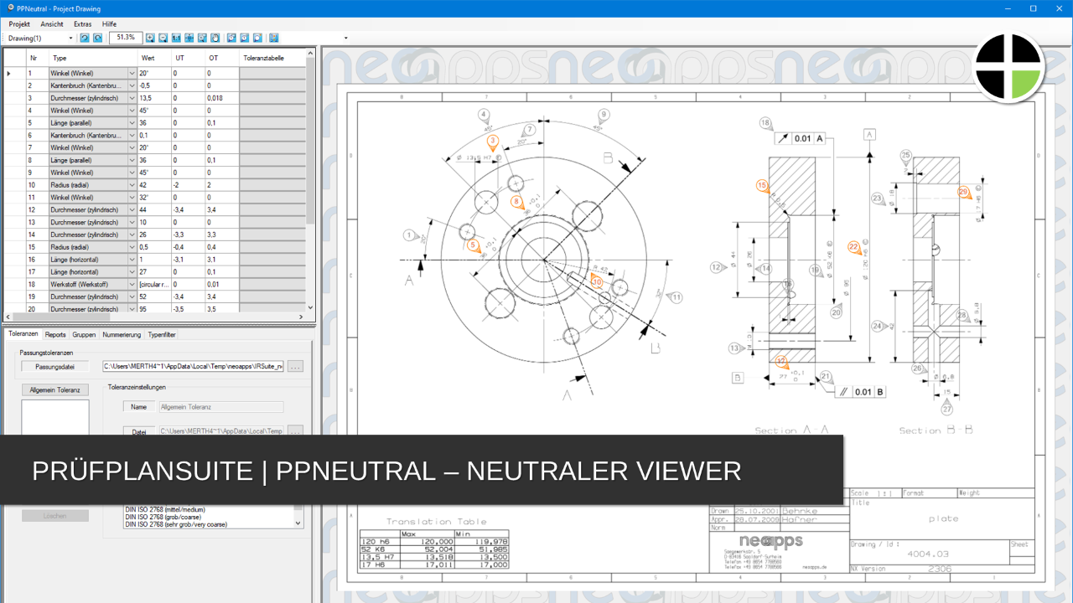
Task: Click the OT value 0,018 in row 3
Action: (x=222, y=98)
